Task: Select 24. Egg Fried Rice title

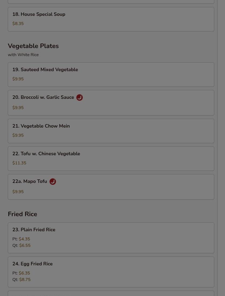Action: click(32, 264)
